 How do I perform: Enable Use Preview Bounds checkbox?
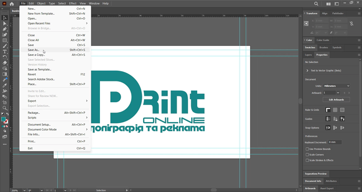tap(307, 149)
